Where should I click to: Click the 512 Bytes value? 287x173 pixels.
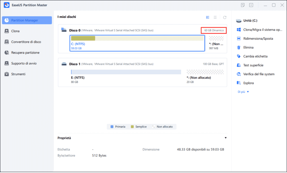coord(99,155)
